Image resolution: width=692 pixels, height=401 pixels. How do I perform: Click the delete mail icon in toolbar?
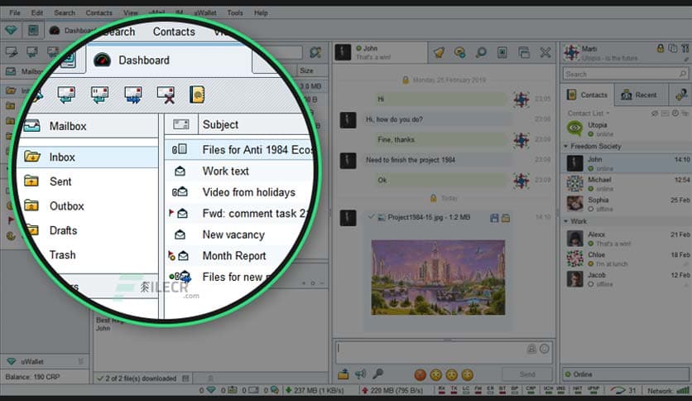point(166,94)
